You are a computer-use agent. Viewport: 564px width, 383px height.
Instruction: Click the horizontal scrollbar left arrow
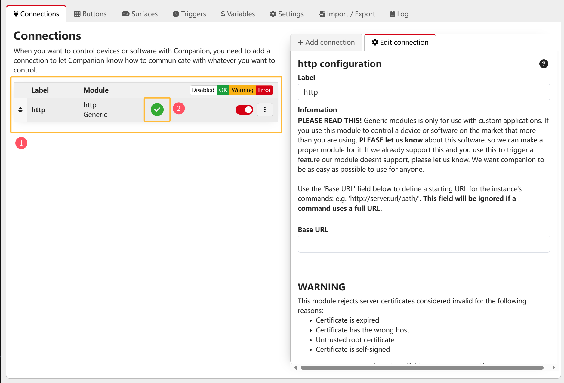295,368
